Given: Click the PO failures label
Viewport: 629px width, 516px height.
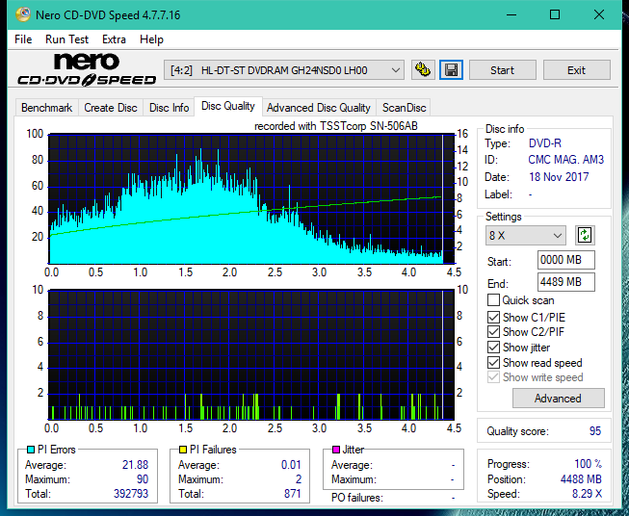Looking at the screenshot, I should (x=357, y=498).
